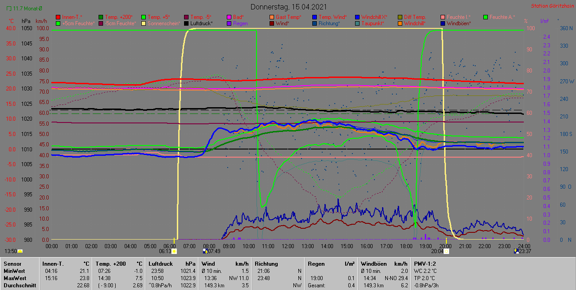Click the Innen-T. table header
The image size is (576, 290).
click(x=53, y=264)
